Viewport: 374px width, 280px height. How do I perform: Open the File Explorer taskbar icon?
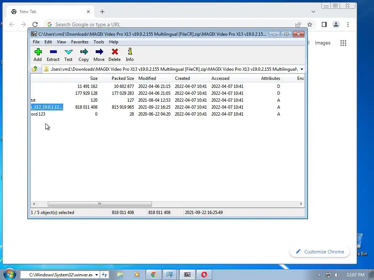point(120,275)
